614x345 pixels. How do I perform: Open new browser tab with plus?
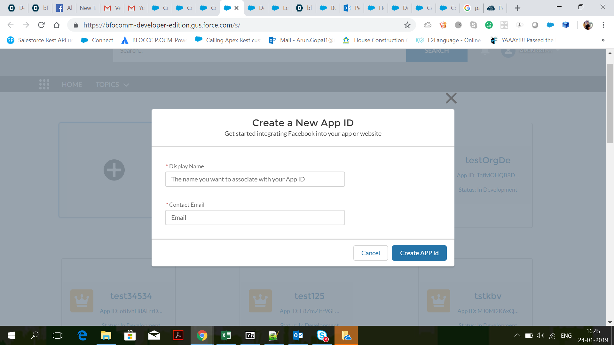pos(517,8)
